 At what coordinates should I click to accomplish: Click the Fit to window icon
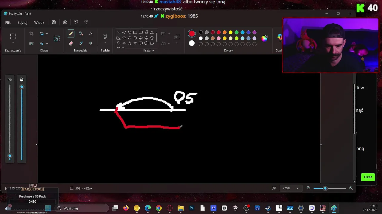point(274,188)
